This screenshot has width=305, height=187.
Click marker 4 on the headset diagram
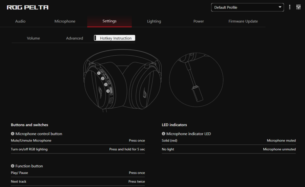click(x=108, y=91)
